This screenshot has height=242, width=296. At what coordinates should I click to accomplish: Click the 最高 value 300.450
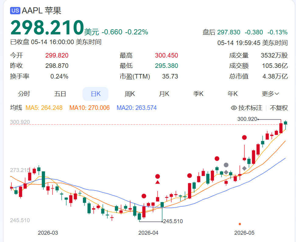click(167, 55)
